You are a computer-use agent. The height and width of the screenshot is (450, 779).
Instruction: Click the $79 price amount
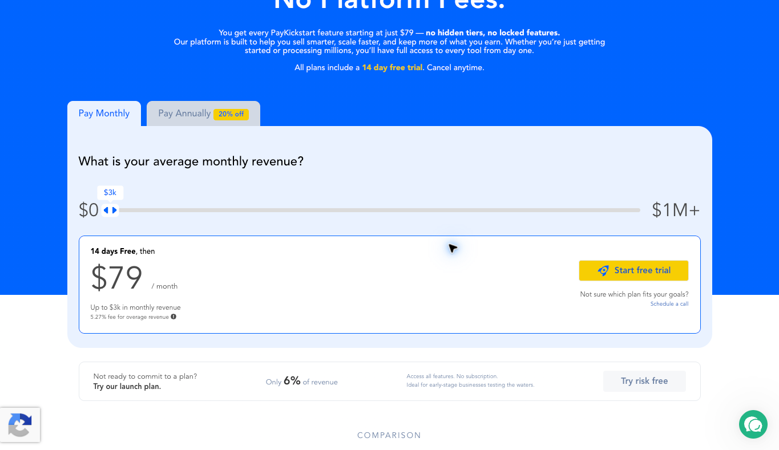116,278
